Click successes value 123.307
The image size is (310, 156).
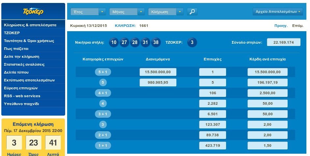point(213,124)
